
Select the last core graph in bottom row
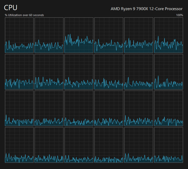point(168,145)
